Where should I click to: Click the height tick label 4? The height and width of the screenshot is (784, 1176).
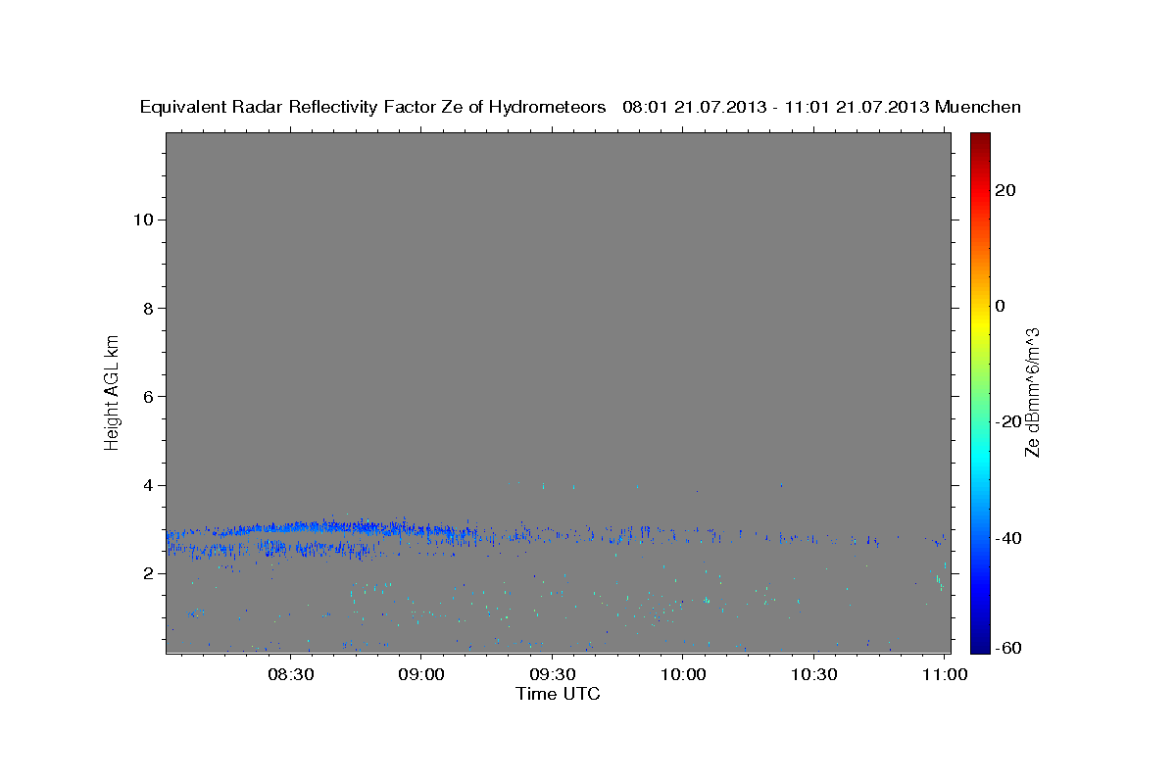click(147, 485)
